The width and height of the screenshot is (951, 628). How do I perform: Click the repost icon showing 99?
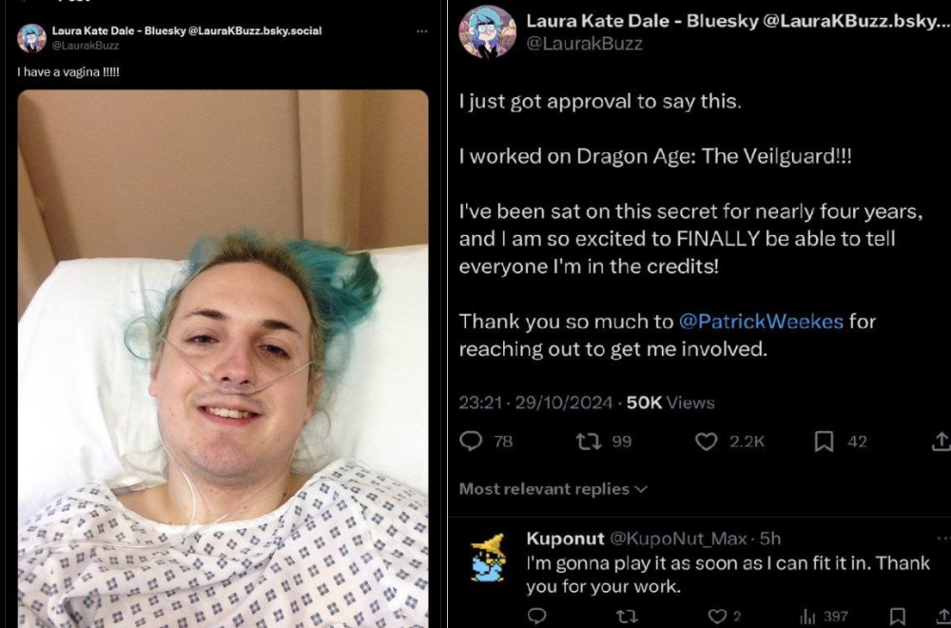(x=587, y=442)
